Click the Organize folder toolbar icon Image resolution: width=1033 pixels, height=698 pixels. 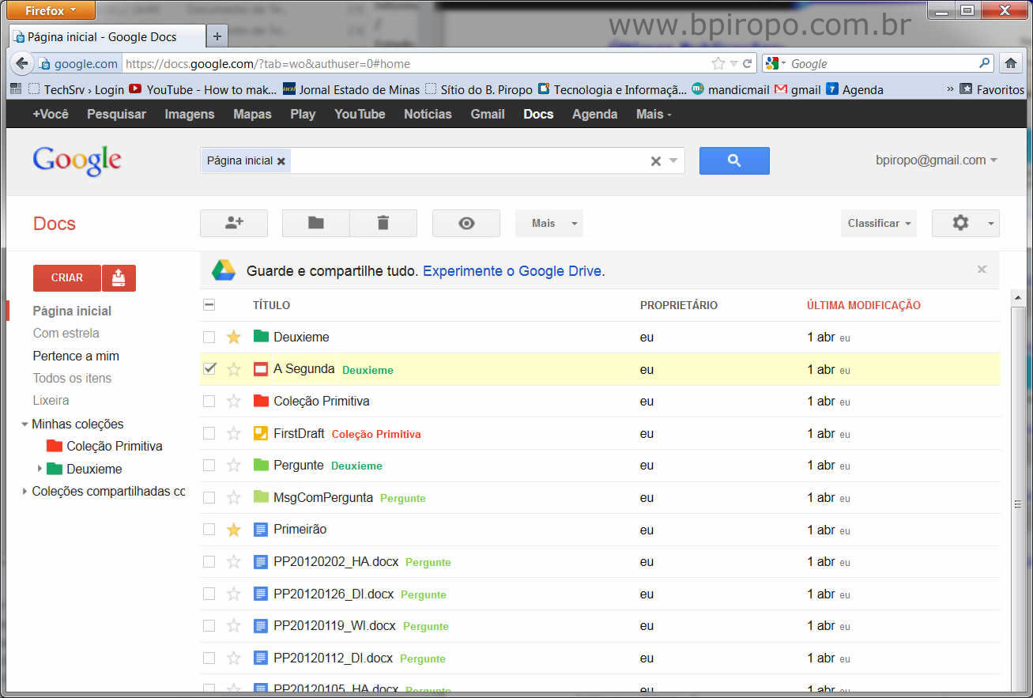[316, 223]
